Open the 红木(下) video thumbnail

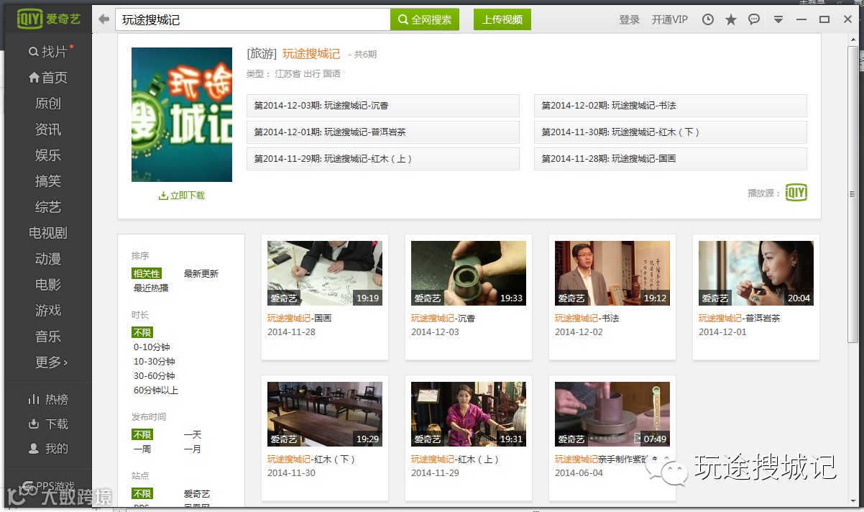point(325,414)
